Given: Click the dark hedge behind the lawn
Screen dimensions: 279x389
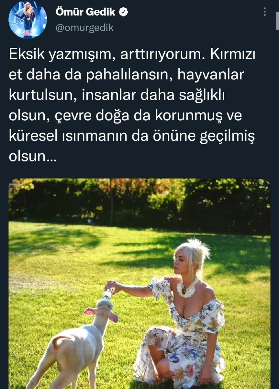Looking at the screenshot, I should [139, 203].
